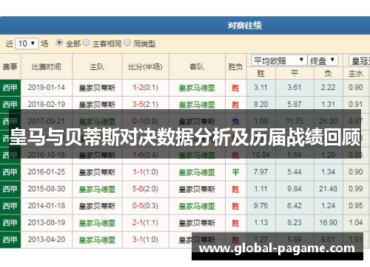Viewport: 370px width, 267px height.
Task: Click home team 皇家贝蒂斯 in 2018-02-19 row
Action: click(x=97, y=105)
